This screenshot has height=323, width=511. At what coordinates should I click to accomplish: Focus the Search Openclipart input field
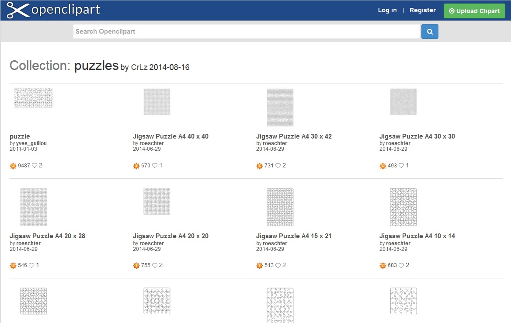(x=247, y=31)
